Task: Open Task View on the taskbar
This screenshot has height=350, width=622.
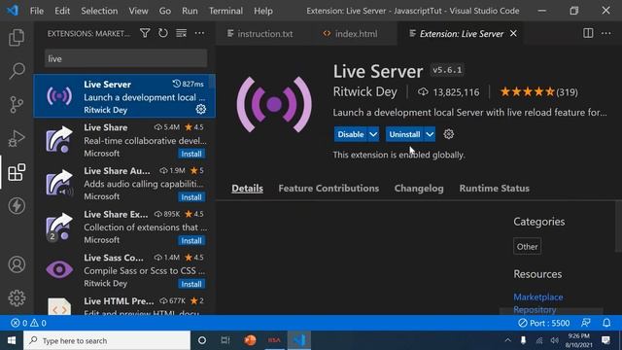Action: click(x=225, y=340)
